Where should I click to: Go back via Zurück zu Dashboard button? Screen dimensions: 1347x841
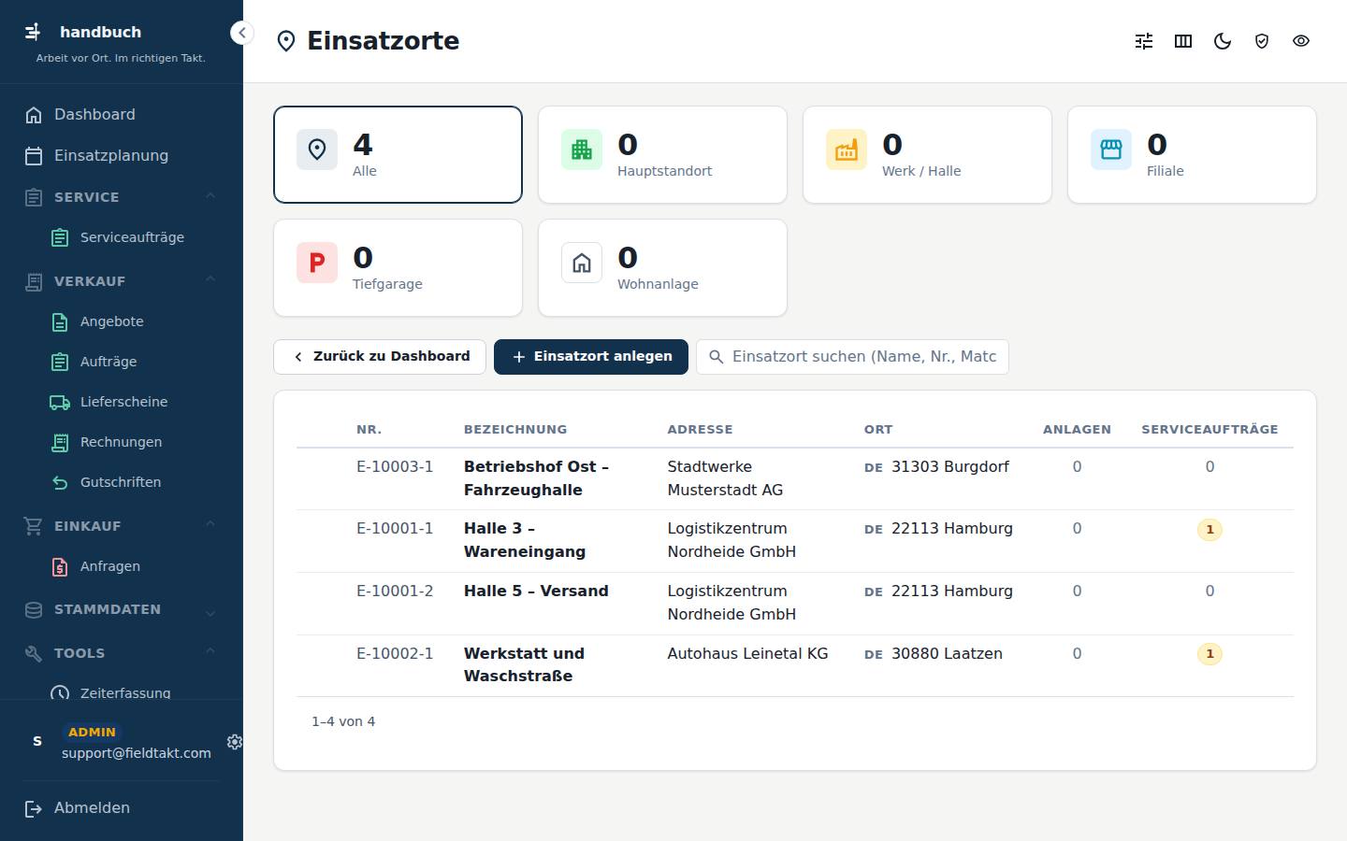tap(380, 357)
